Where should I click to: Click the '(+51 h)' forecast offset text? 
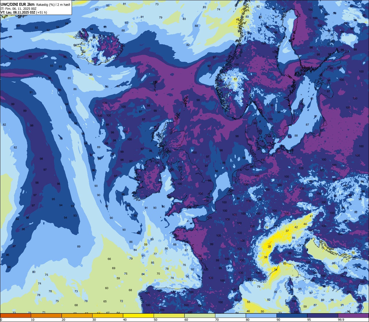(x=42, y=13)
